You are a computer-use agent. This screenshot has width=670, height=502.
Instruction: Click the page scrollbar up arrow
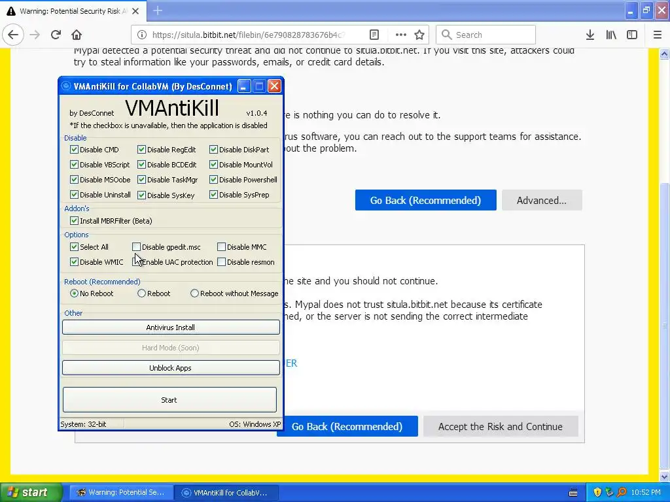pyautogui.click(x=664, y=54)
